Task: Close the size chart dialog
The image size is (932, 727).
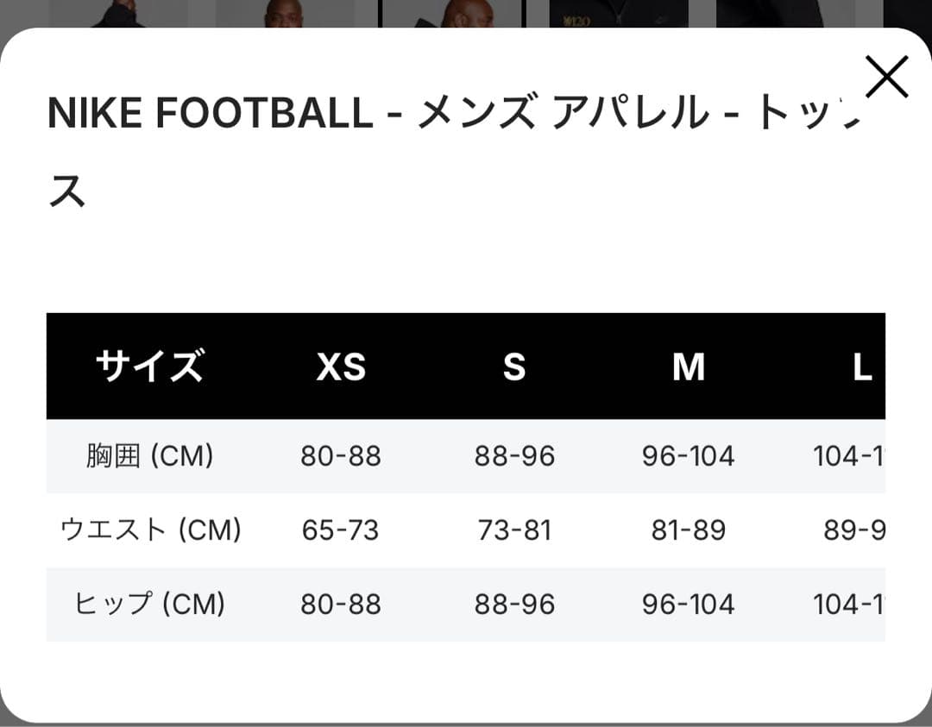Action: (887, 76)
